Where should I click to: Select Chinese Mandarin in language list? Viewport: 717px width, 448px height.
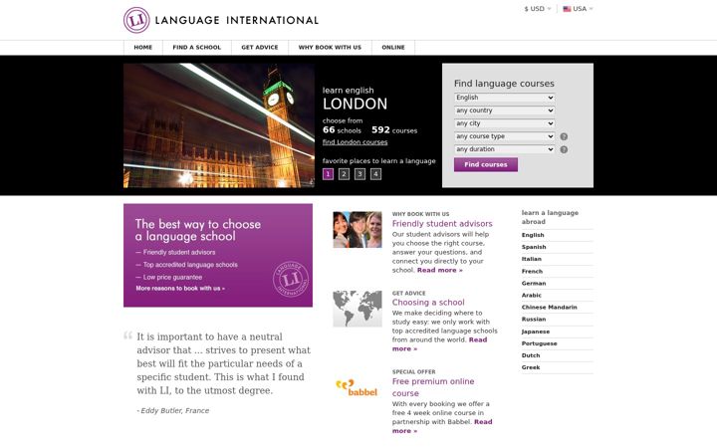(x=549, y=308)
